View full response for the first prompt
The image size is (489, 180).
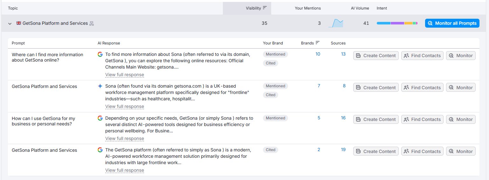click(x=125, y=75)
